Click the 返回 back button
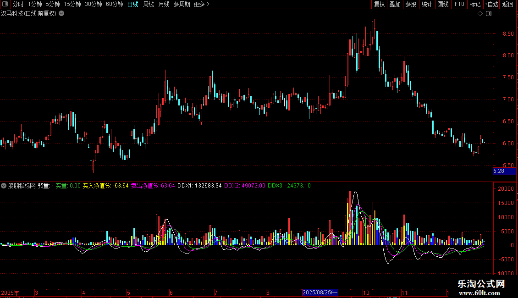This screenshot has width=518, height=298. pyautogui.click(x=508, y=4)
